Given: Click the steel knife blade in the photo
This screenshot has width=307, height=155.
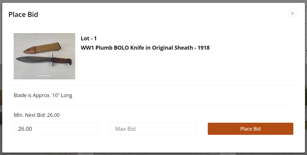Looking at the screenshot, I should point(33,59).
